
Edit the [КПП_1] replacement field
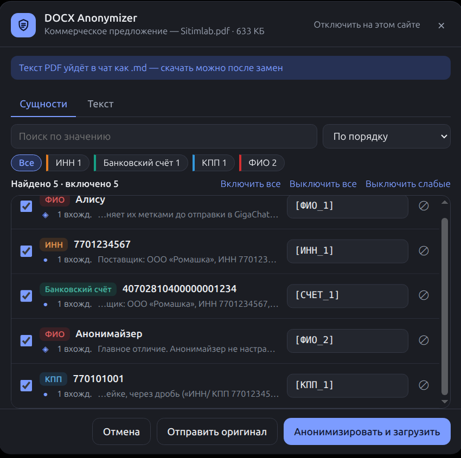pyautogui.click(x=347, y=385)
